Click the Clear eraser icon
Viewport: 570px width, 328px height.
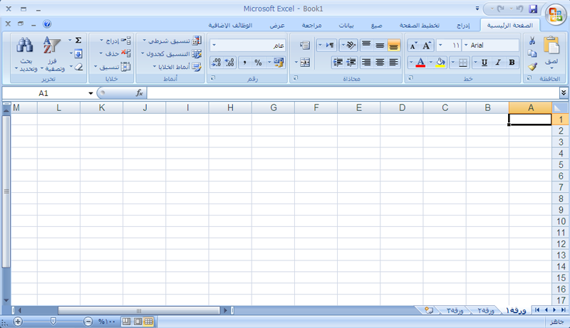point(78,67)
